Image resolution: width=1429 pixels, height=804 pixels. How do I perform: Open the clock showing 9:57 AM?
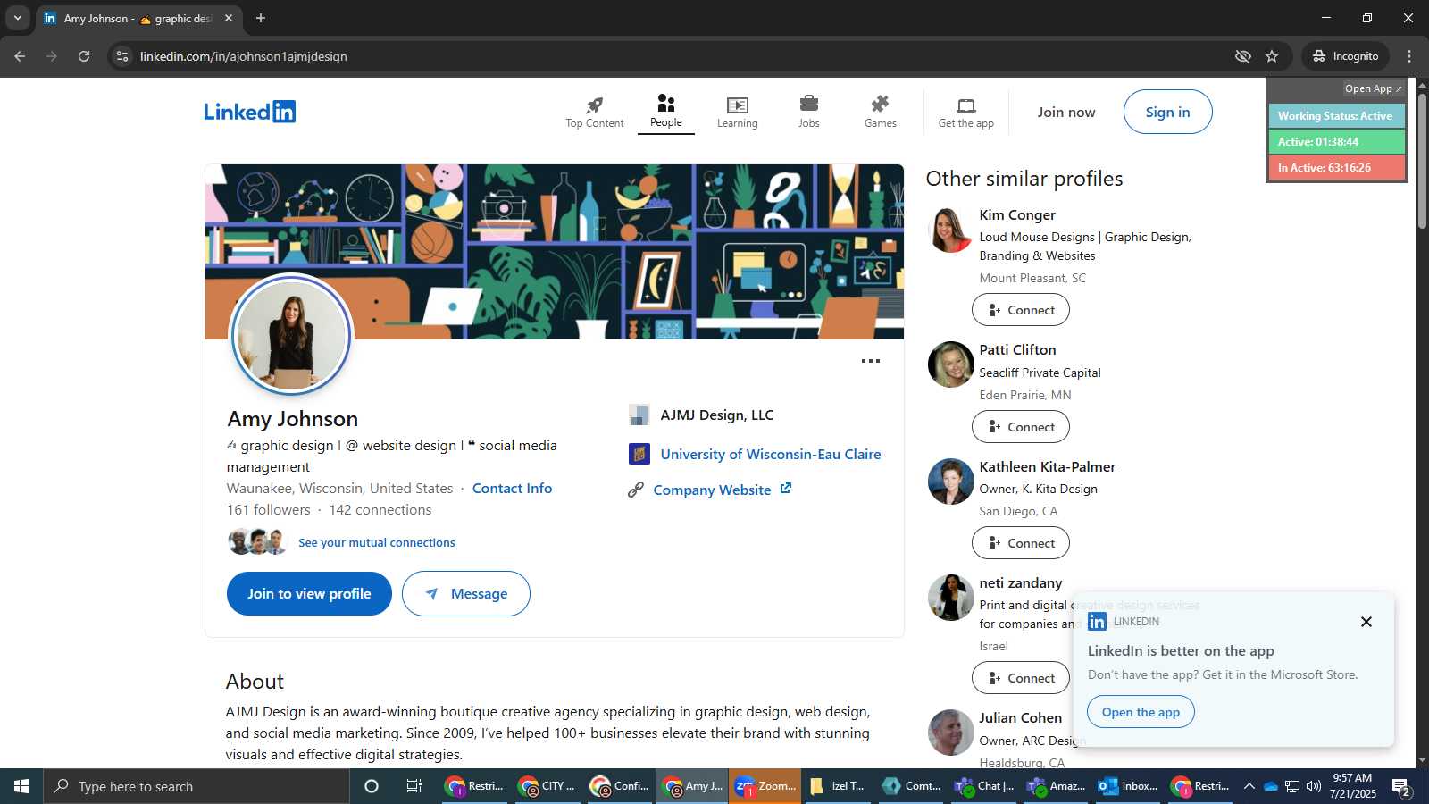pyautogui.click(x=1352, y=786)
